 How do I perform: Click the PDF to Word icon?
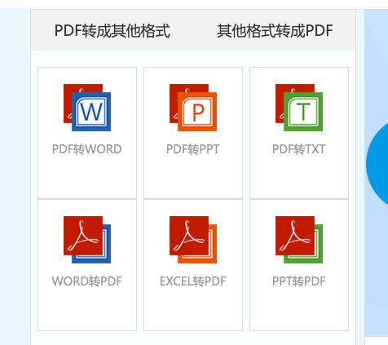click(87, 108)
